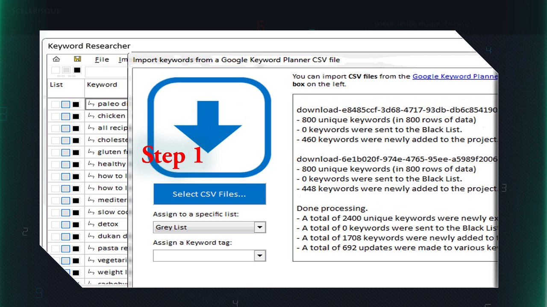This screenshot has height=307, width=547.
Task: Open the Google Keyword Planner link
Action: (x=455, y=76)
